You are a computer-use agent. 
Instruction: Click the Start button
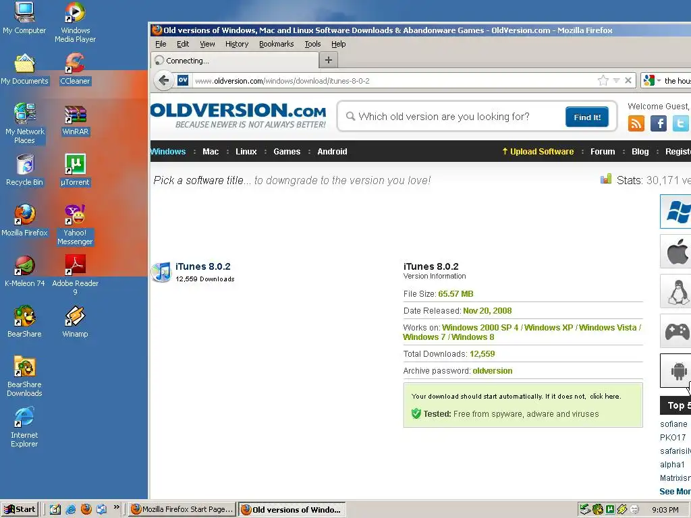(20, 509)
